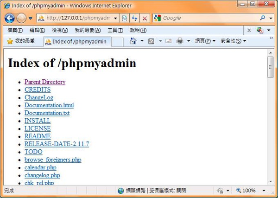The image size is (278, 198).
Task: Click the vertical scrollbar thumb
Action: click(271, 67)
